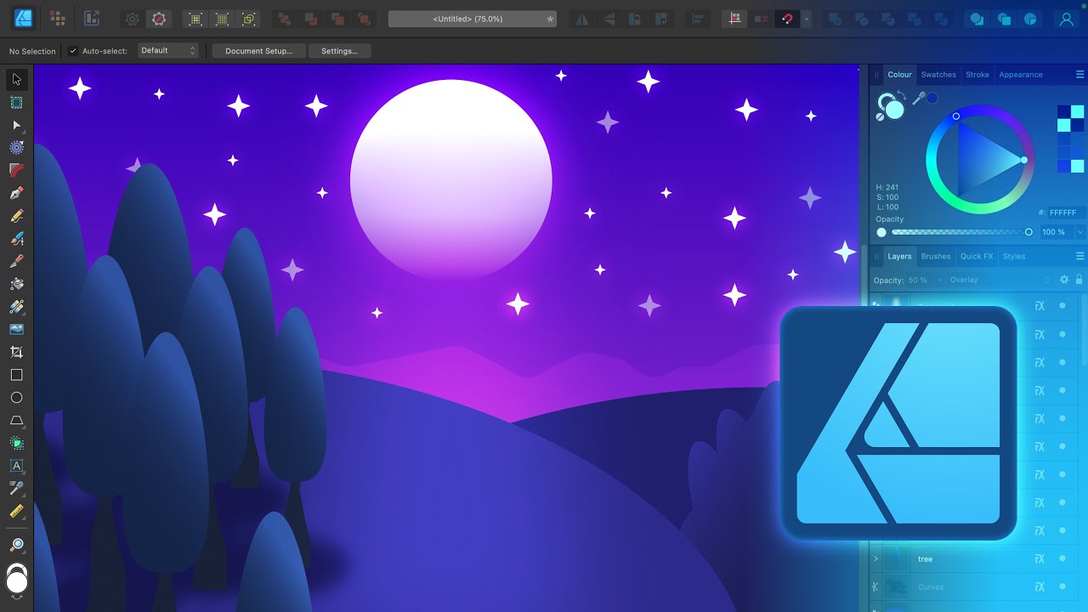Switch to Pixel Persona
This screenshot has height=612, width=1088.
[58, 18]
